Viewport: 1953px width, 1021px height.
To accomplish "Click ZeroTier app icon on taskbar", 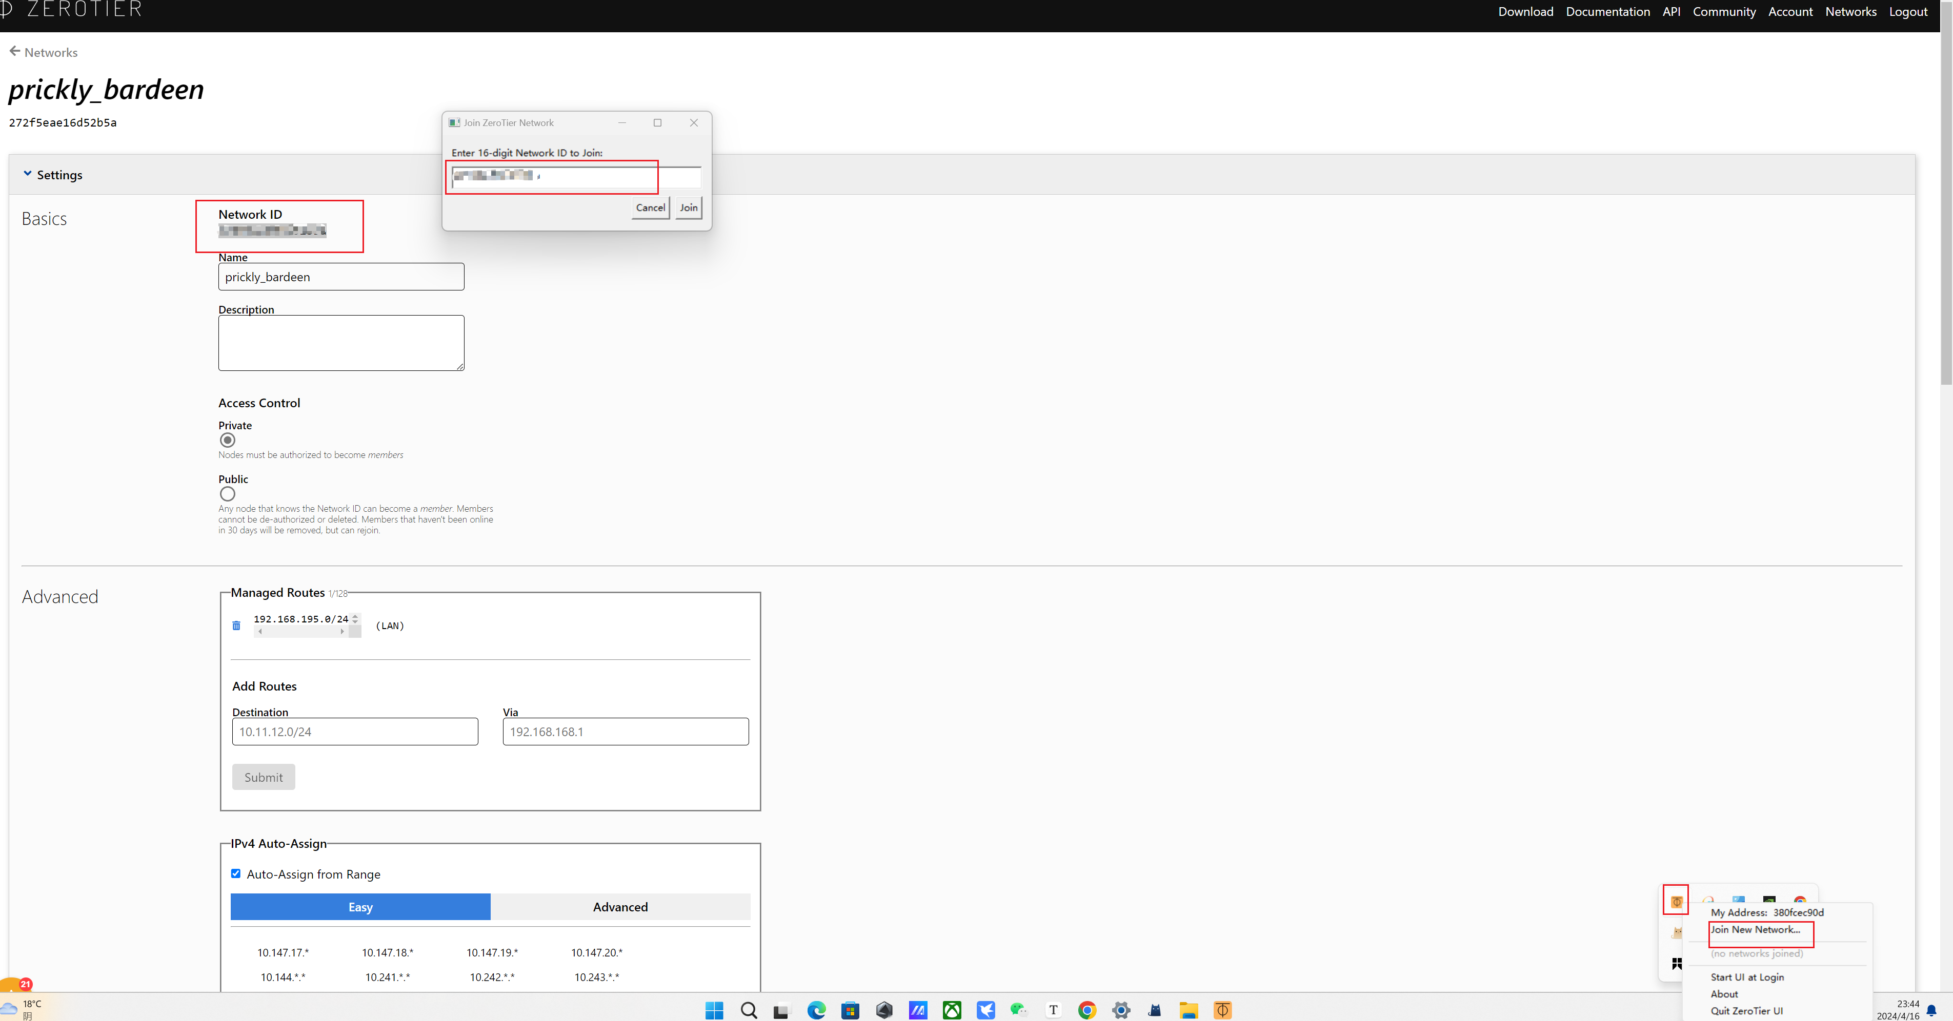I will 1222,1010.
